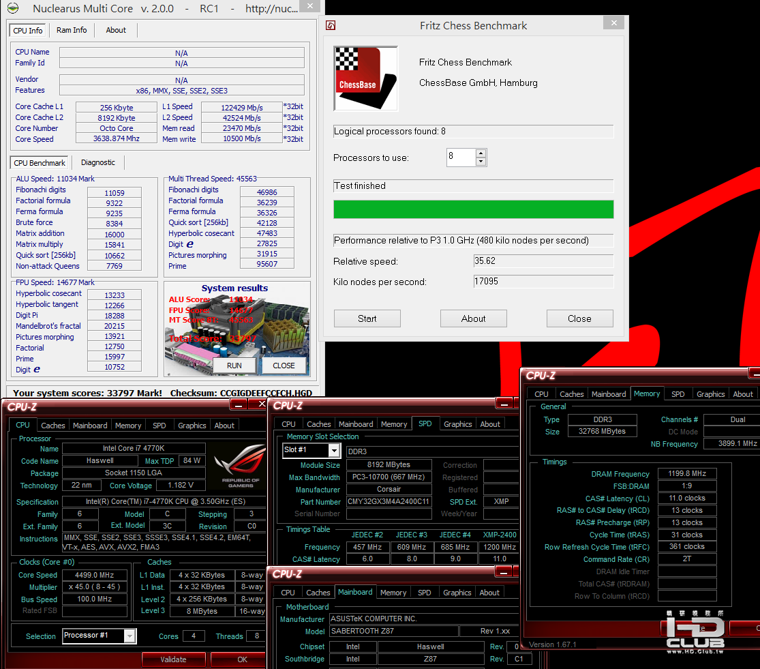Image resolution: width=760 pixels, height=669 pixels.
Task: Click the Nuclearus app icon in title bar
Action: pos(13,8)
